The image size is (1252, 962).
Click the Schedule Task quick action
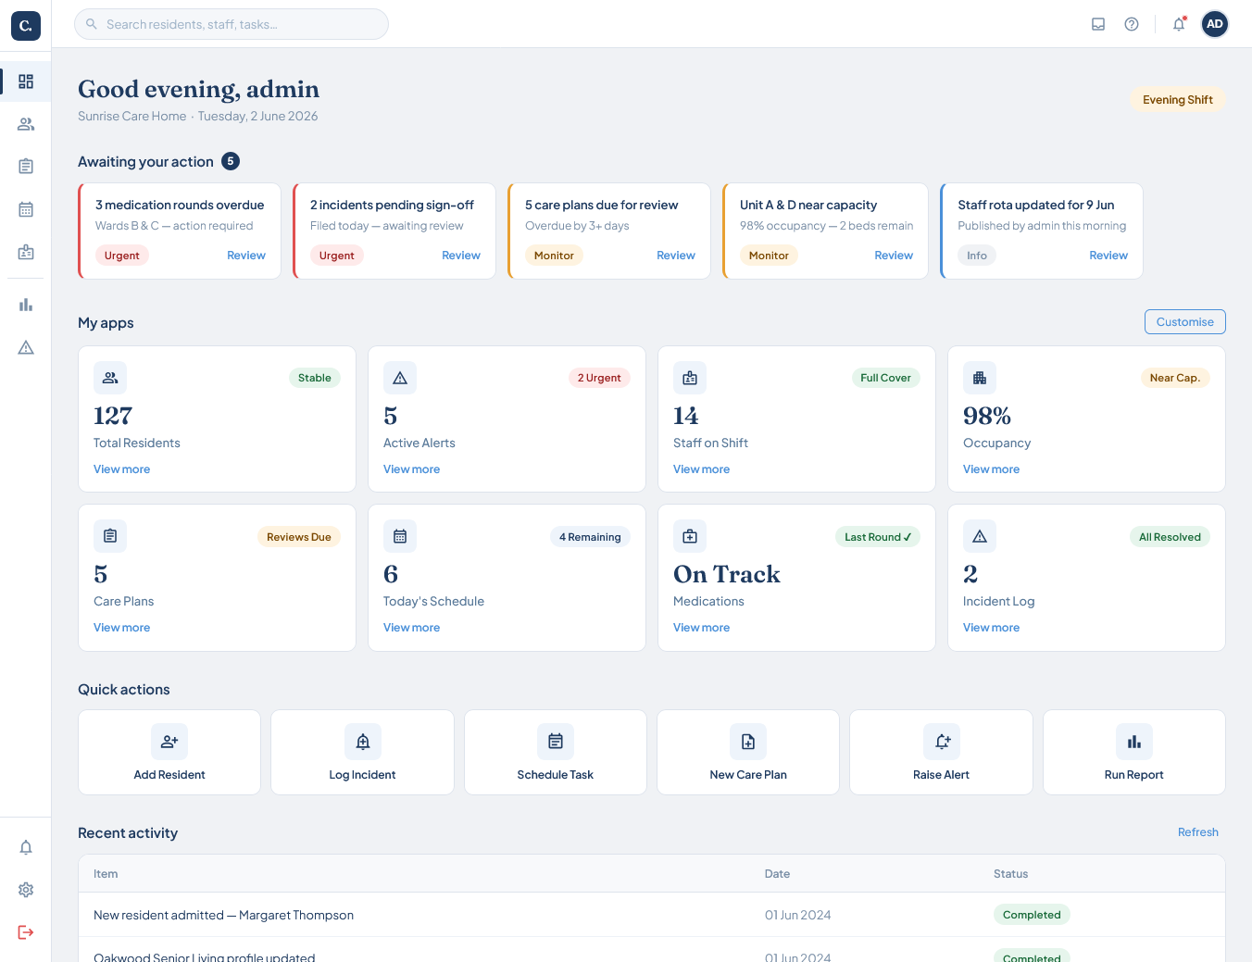pos(556,752)
